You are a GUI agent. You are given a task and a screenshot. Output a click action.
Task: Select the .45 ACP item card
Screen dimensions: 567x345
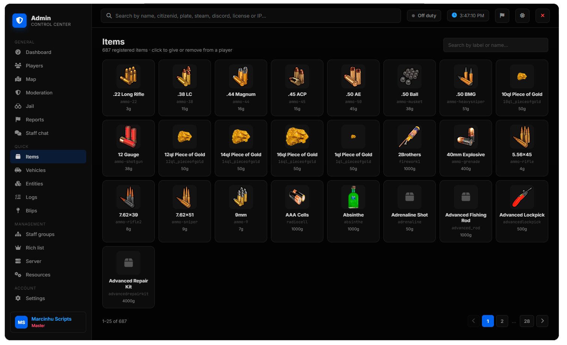click(x=297, y=88)
